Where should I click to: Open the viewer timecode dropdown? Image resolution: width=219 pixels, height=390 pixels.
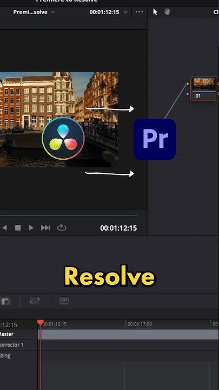click(109, 12)
